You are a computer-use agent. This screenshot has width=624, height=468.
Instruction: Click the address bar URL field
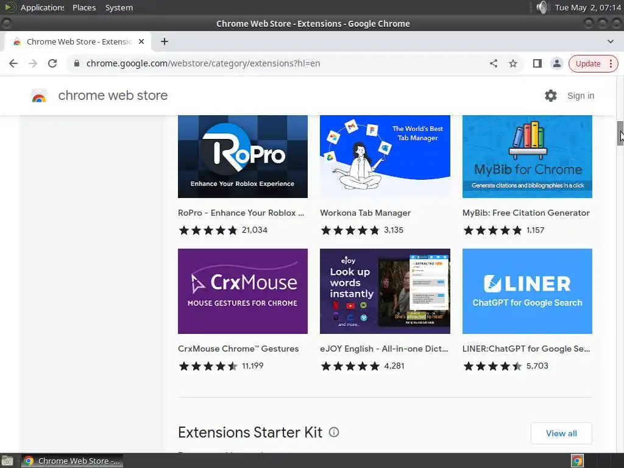click(x=278, y=63)
